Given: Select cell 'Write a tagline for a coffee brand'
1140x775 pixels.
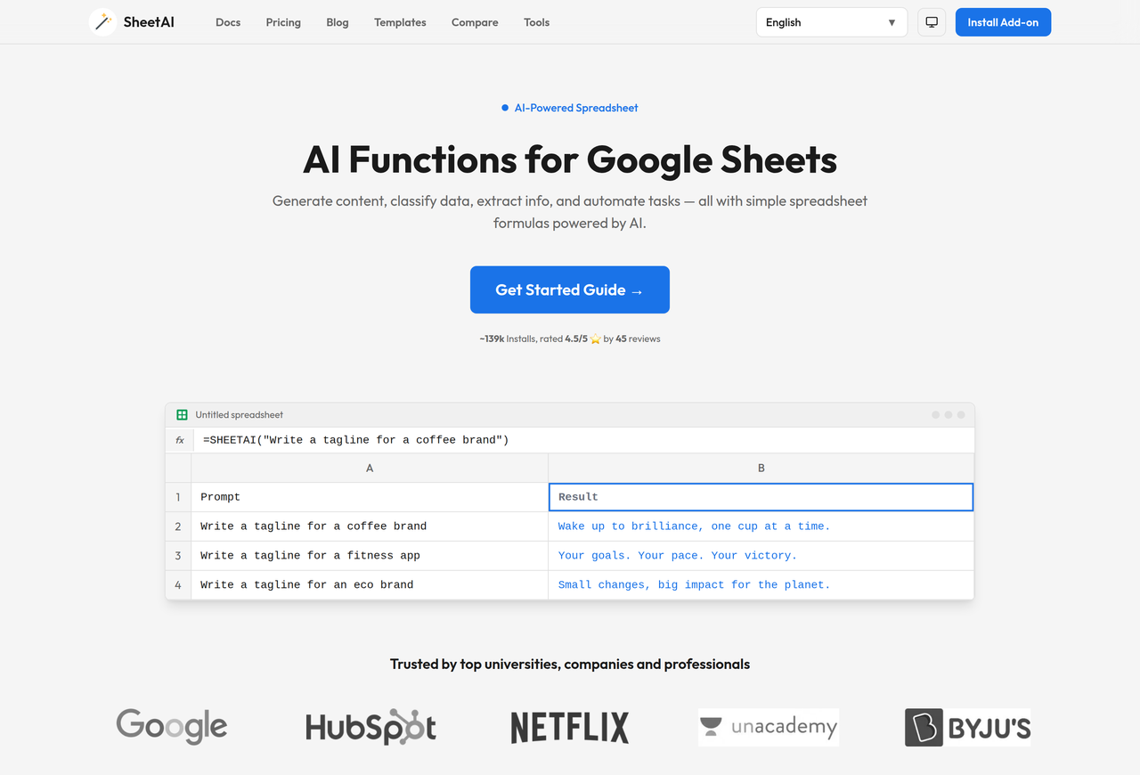Looking at the screenshot, I should [370, 526].
